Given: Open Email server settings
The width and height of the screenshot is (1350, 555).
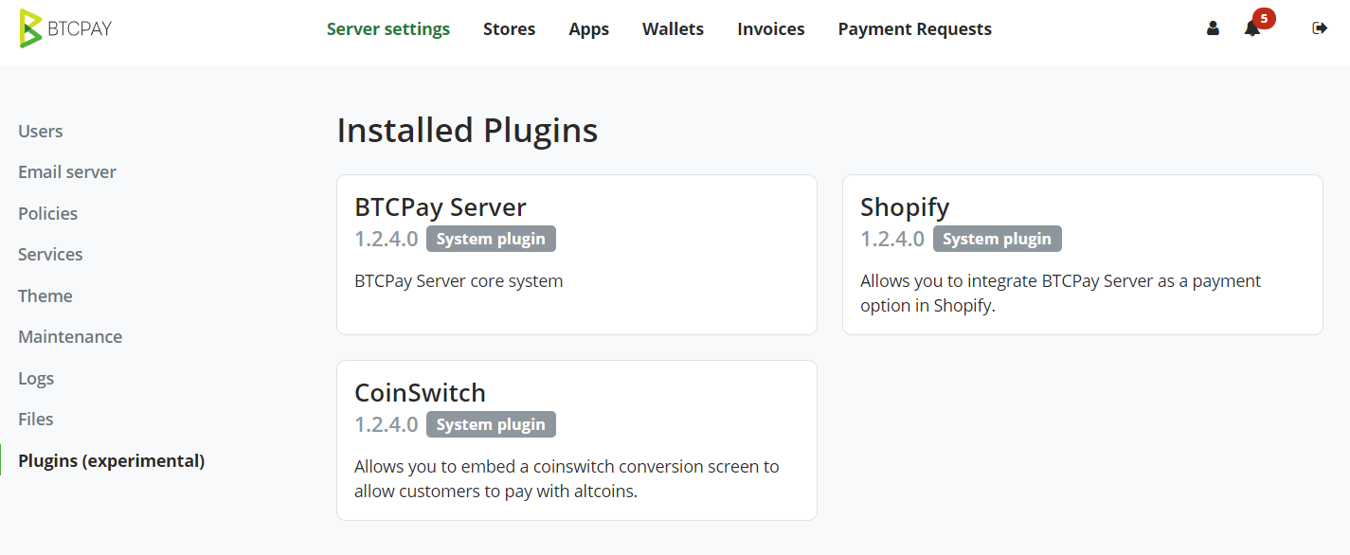Looking at the screenshot, I should [x=67, y=172].
